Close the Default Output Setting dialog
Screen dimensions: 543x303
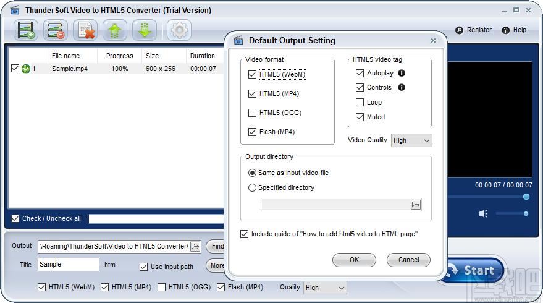pos(433,41)
